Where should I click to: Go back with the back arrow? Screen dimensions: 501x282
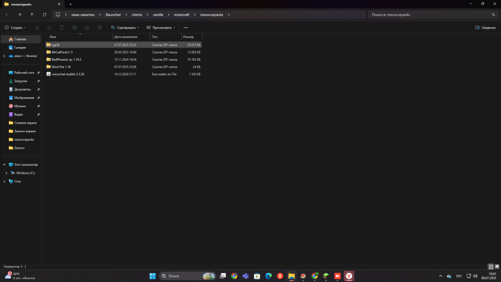[x=7, y=15]
